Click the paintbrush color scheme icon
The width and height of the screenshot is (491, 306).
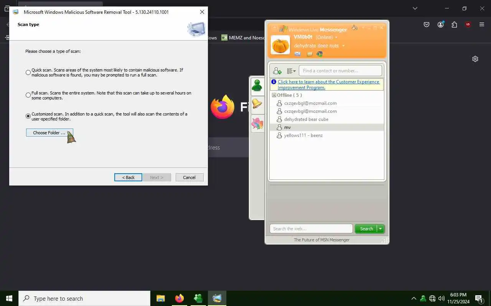354,28
